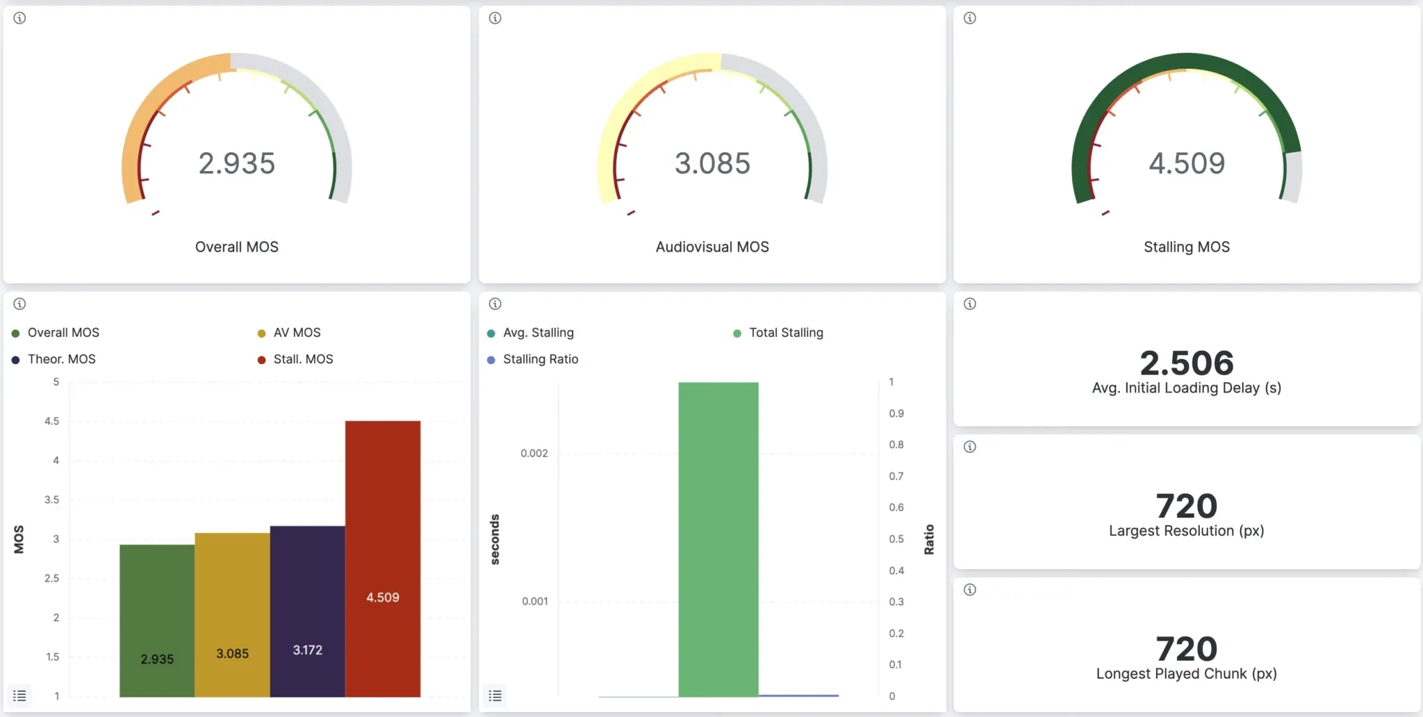This screenshot has height=717, width=1423.
Task: Toggle Total Stalling series in legend
Action: [778, 333]
